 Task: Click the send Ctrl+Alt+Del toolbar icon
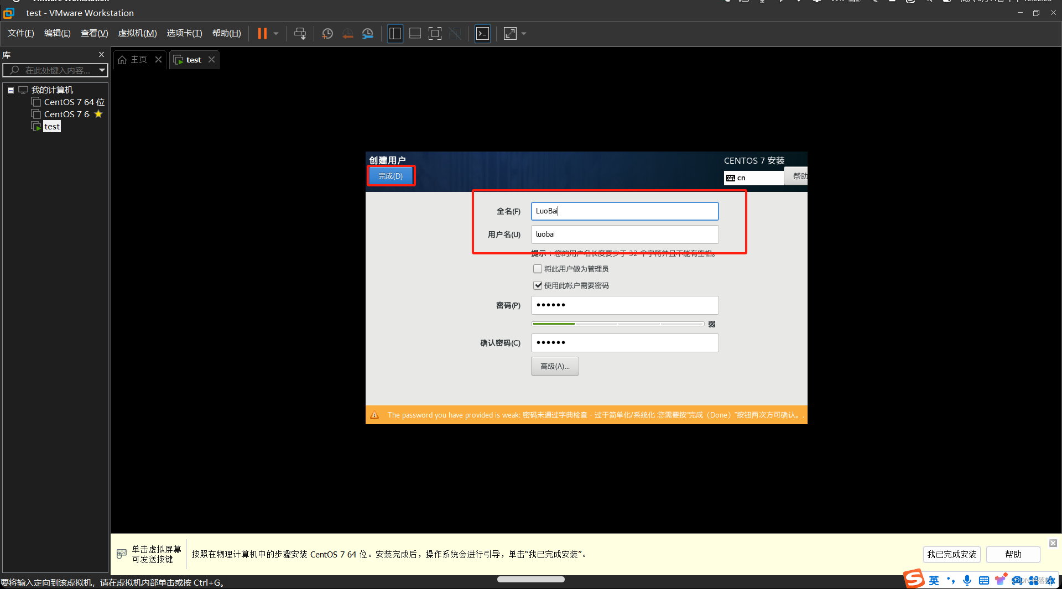pos(300,34)
